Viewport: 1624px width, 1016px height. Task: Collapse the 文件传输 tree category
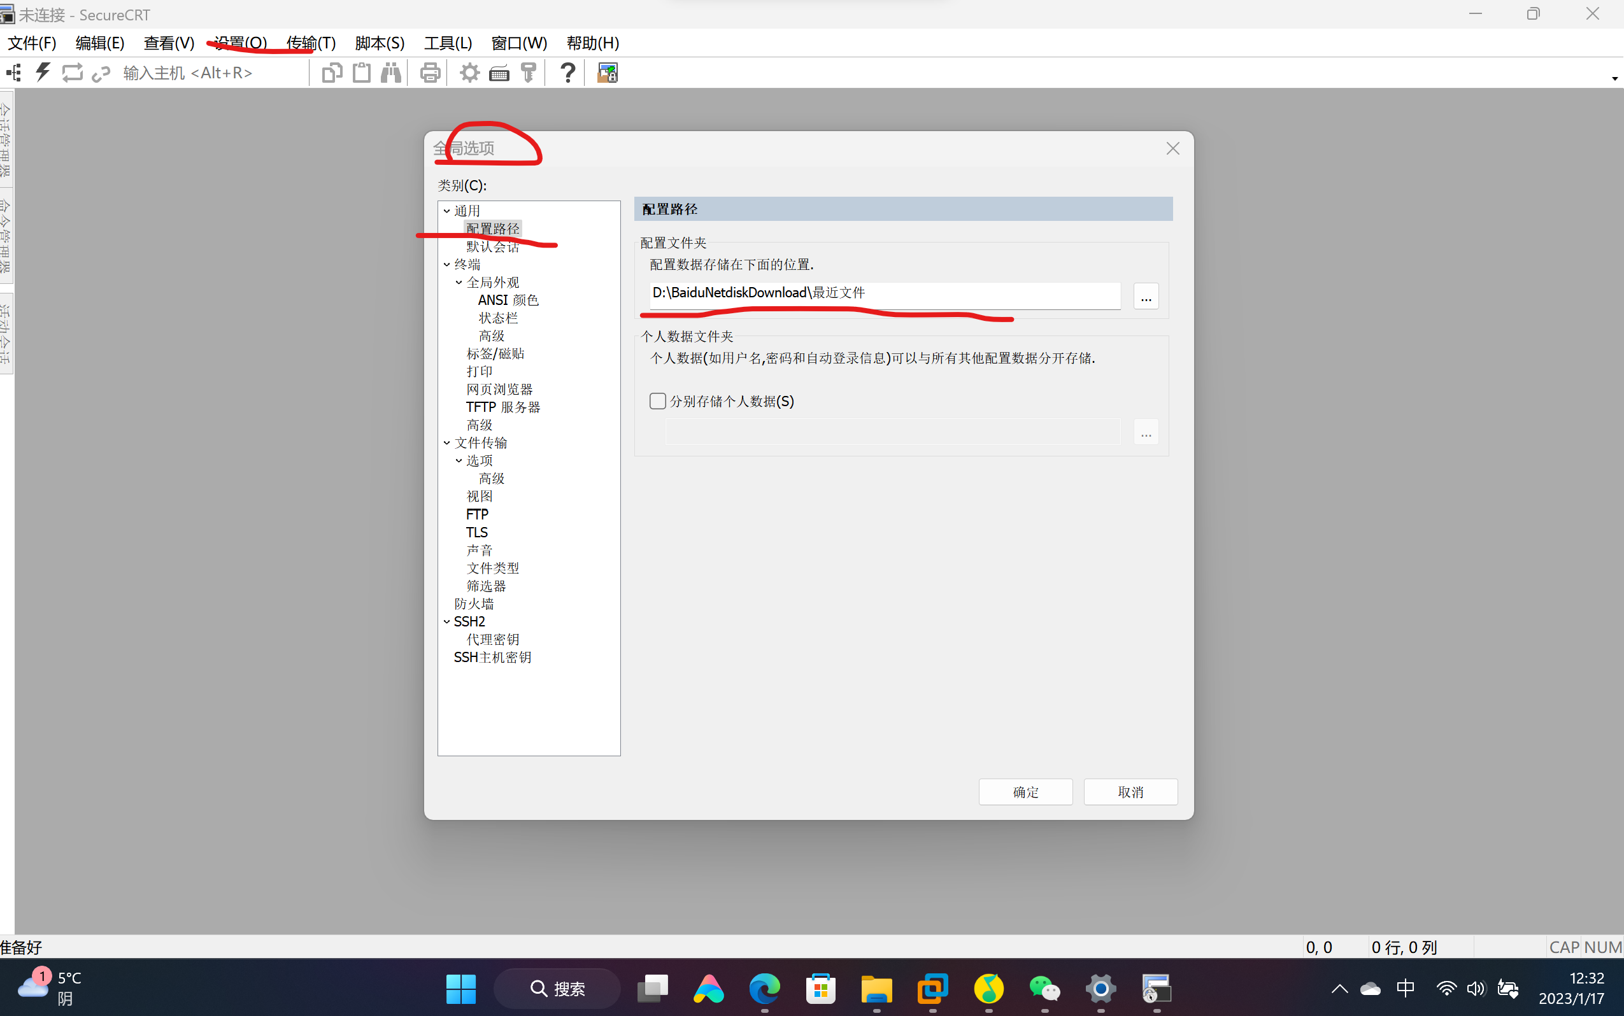click(446, 443)
